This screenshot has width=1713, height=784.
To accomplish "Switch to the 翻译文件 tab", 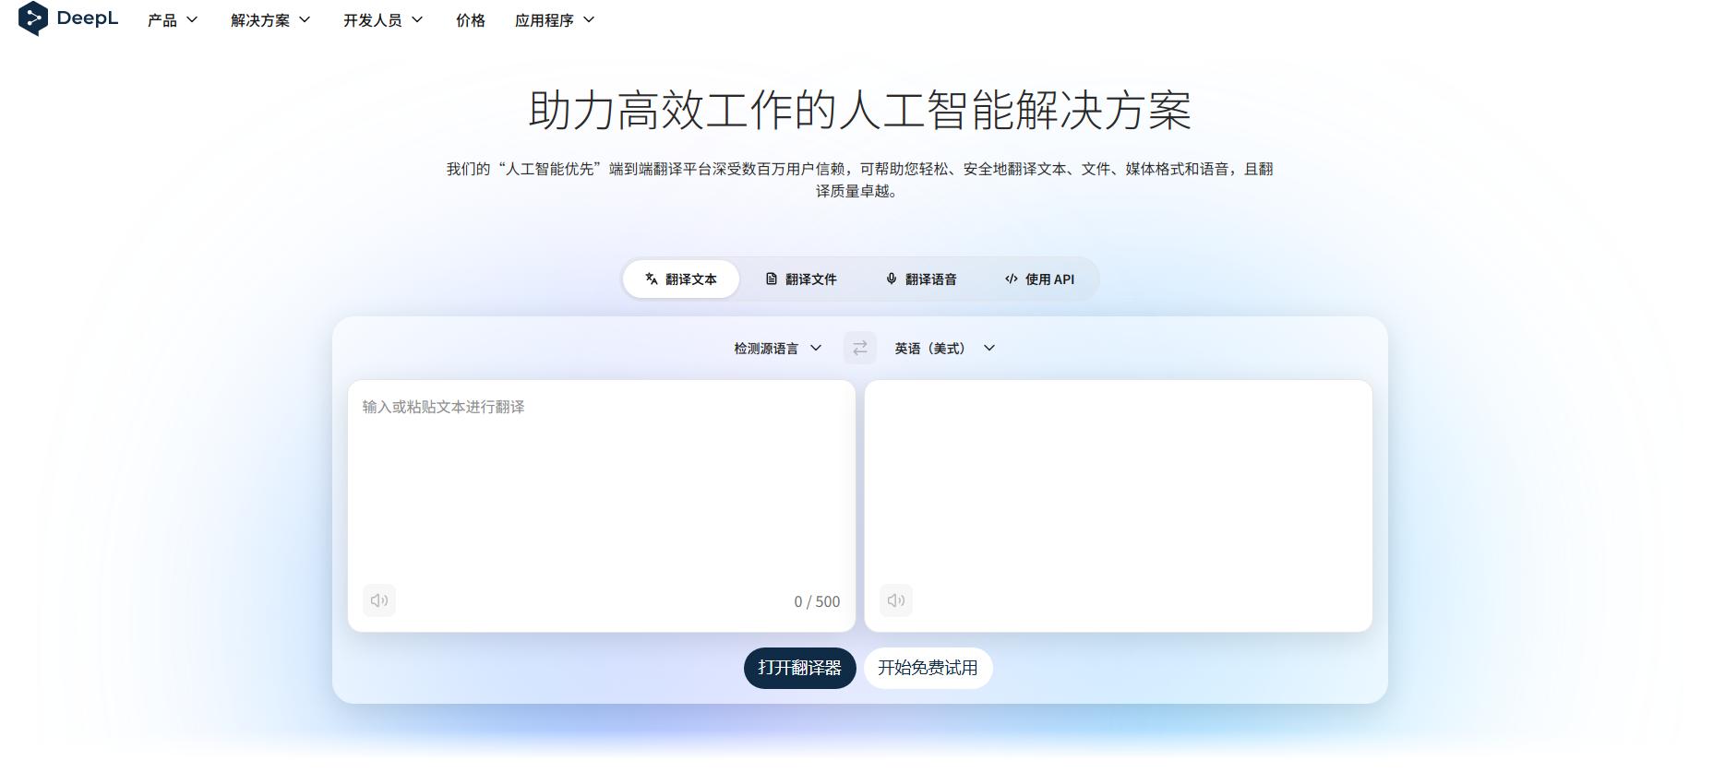I will click(801, 279).
